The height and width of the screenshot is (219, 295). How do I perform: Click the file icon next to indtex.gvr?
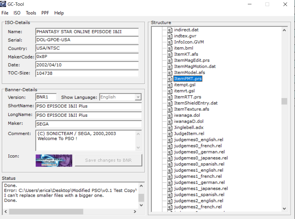point(170,36)
